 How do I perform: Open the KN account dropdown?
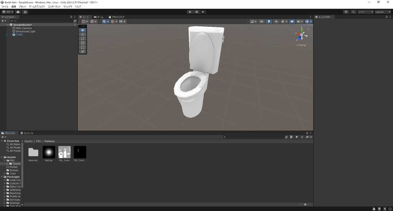pyautogui.click(x=8, y=12)
